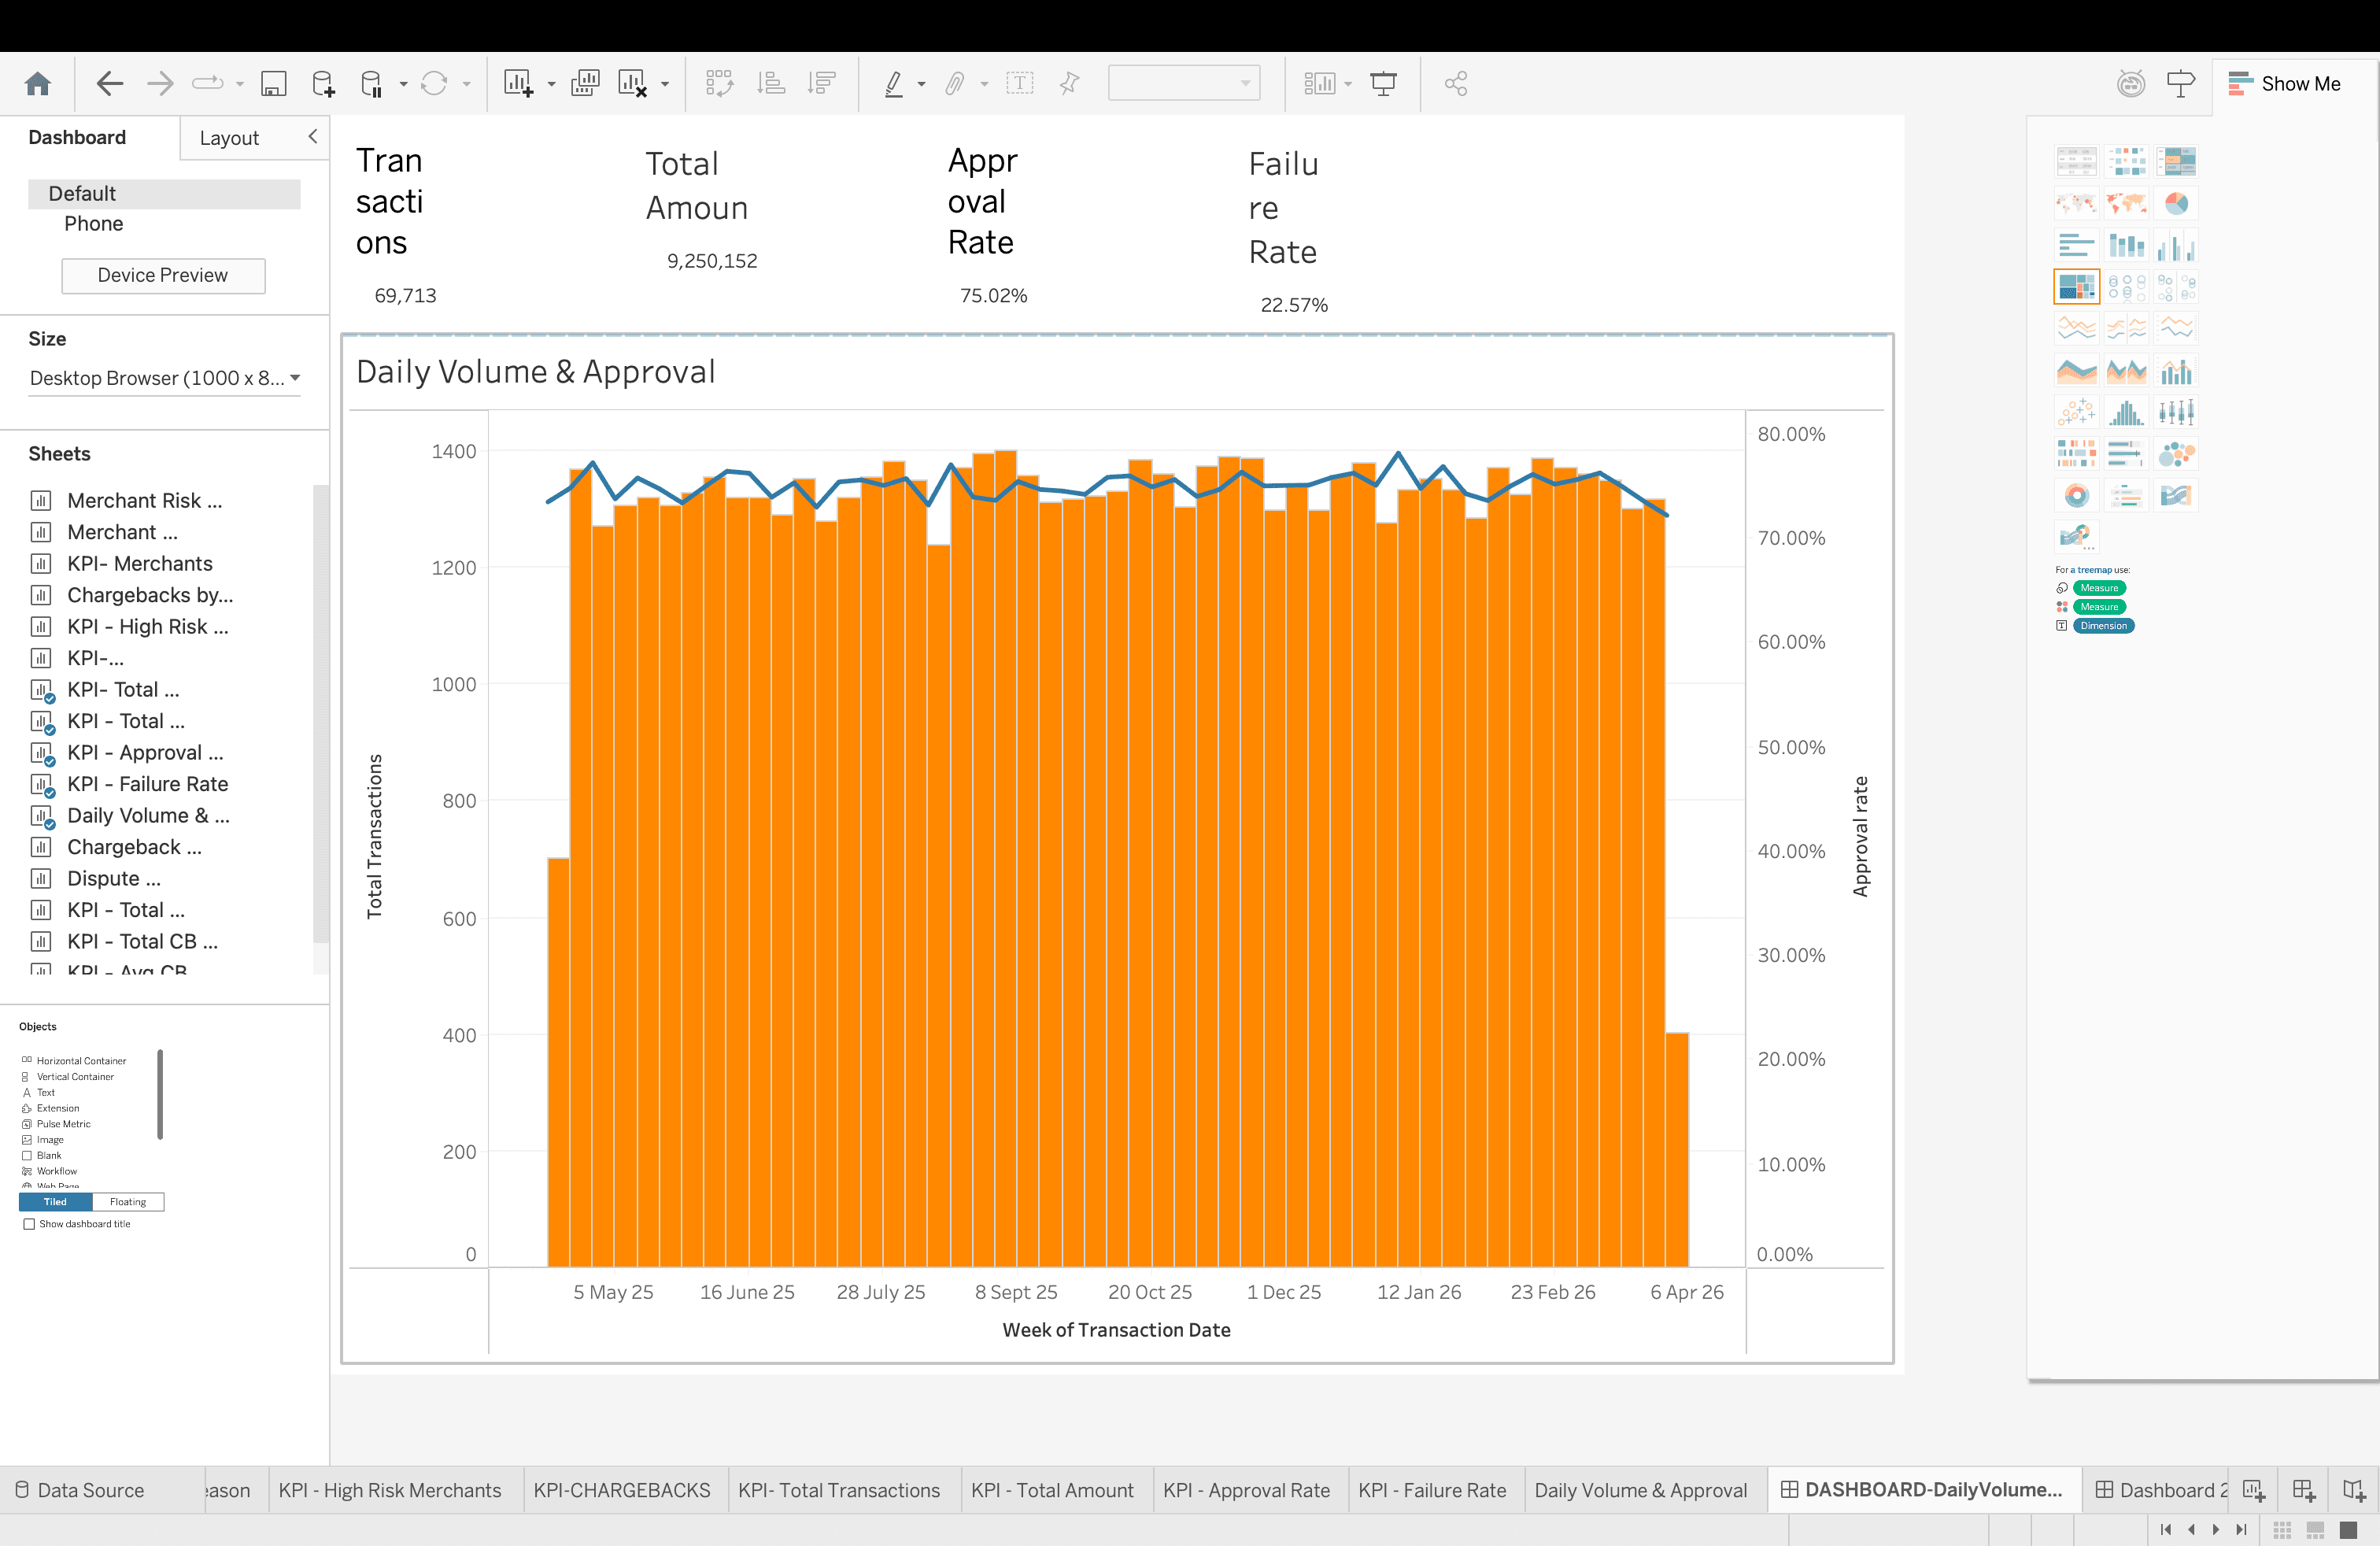Click the sort descending icon
Image resolution: width=2380 pixels, height=1546 pixels.
coord(822,84)
